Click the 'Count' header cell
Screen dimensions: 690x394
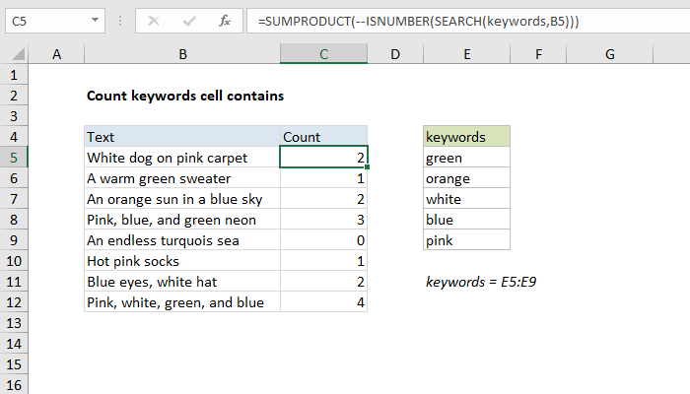(323, 137)
